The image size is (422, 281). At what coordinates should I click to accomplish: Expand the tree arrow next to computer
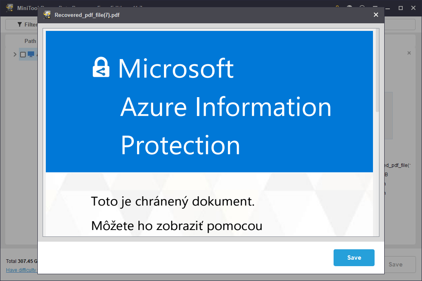coord(15,54)
